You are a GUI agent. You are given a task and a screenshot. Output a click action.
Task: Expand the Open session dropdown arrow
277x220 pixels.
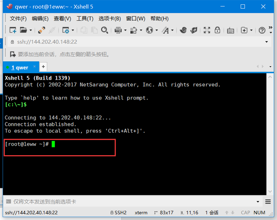[x=31, y=30]
